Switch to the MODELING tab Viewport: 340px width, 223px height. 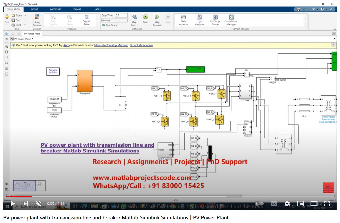(56, 9)
